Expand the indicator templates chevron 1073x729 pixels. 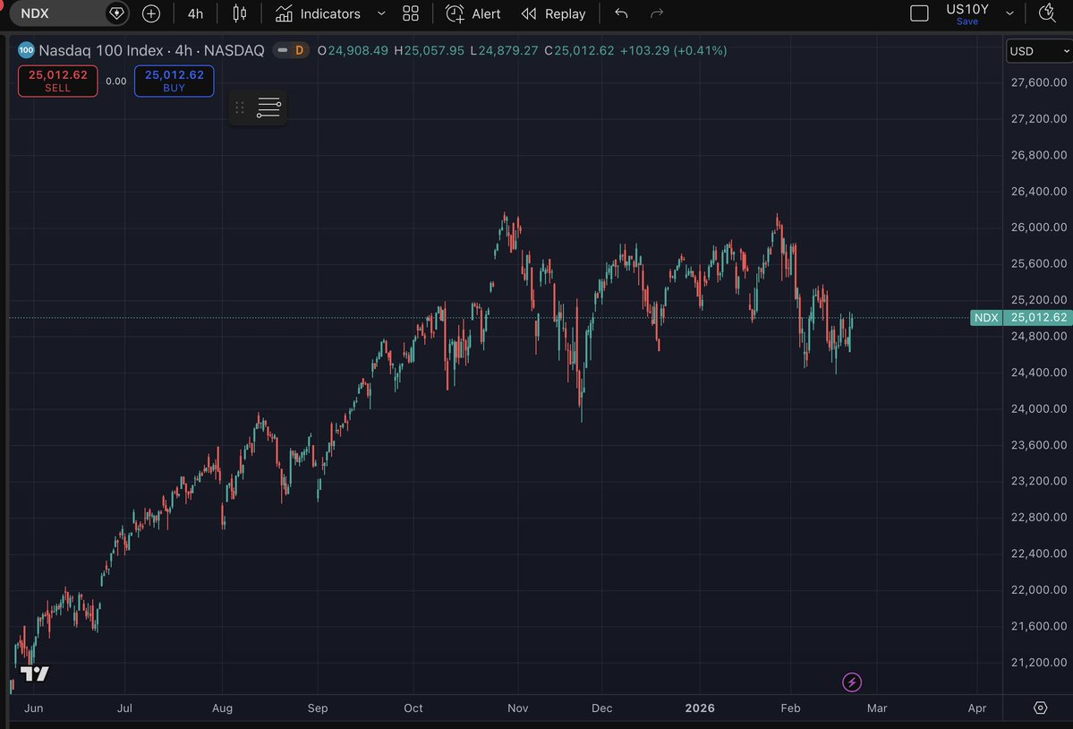click(x=382, y=13)
